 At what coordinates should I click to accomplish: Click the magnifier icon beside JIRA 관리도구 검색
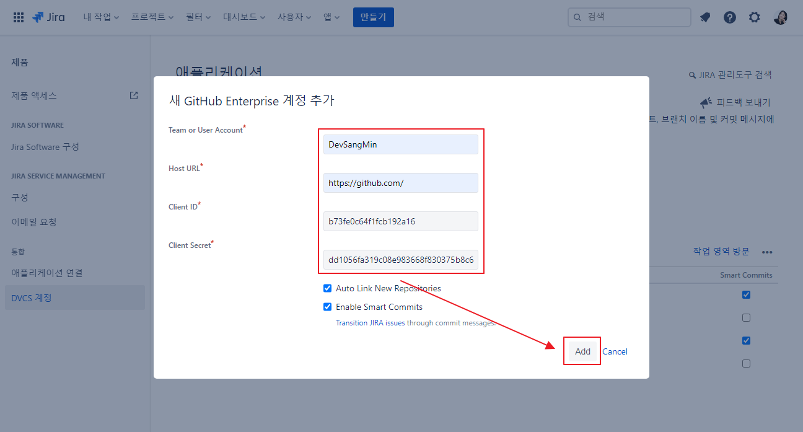tap(692, 75)
